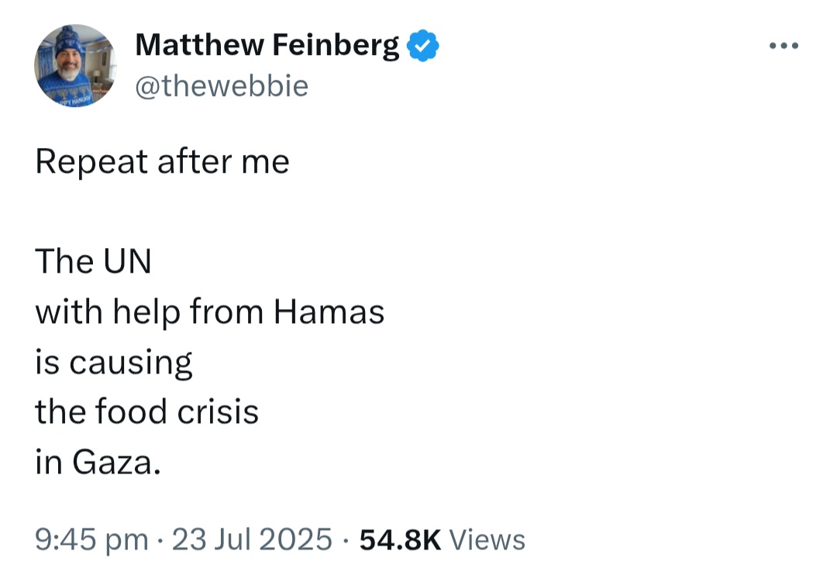Screen dimensions: 837x582
Task: Click the word crisis in tweet
Action: tap(218, 412)
